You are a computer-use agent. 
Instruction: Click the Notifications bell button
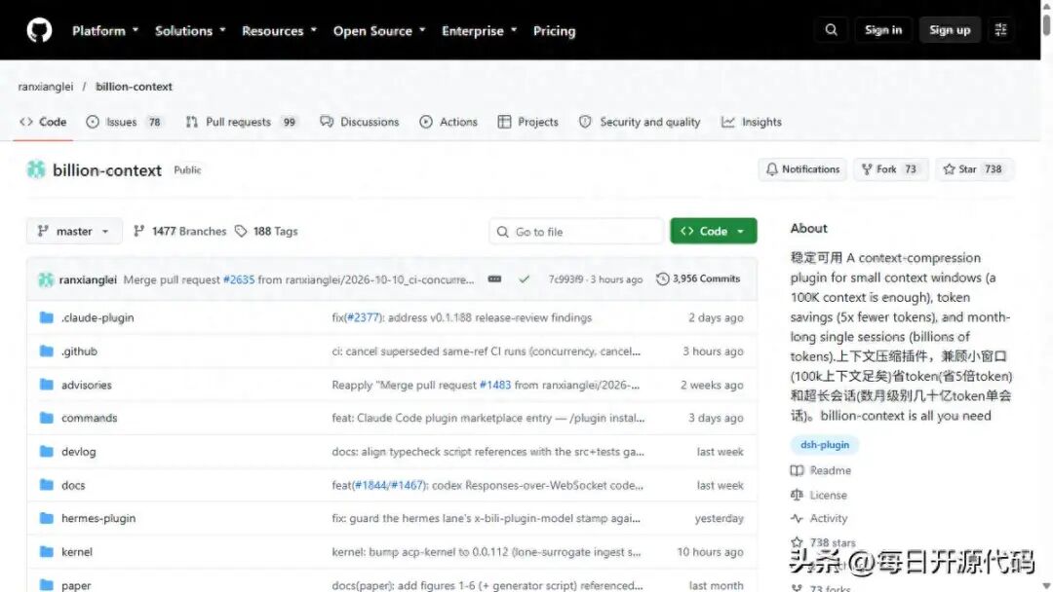[x=802, y=169]
